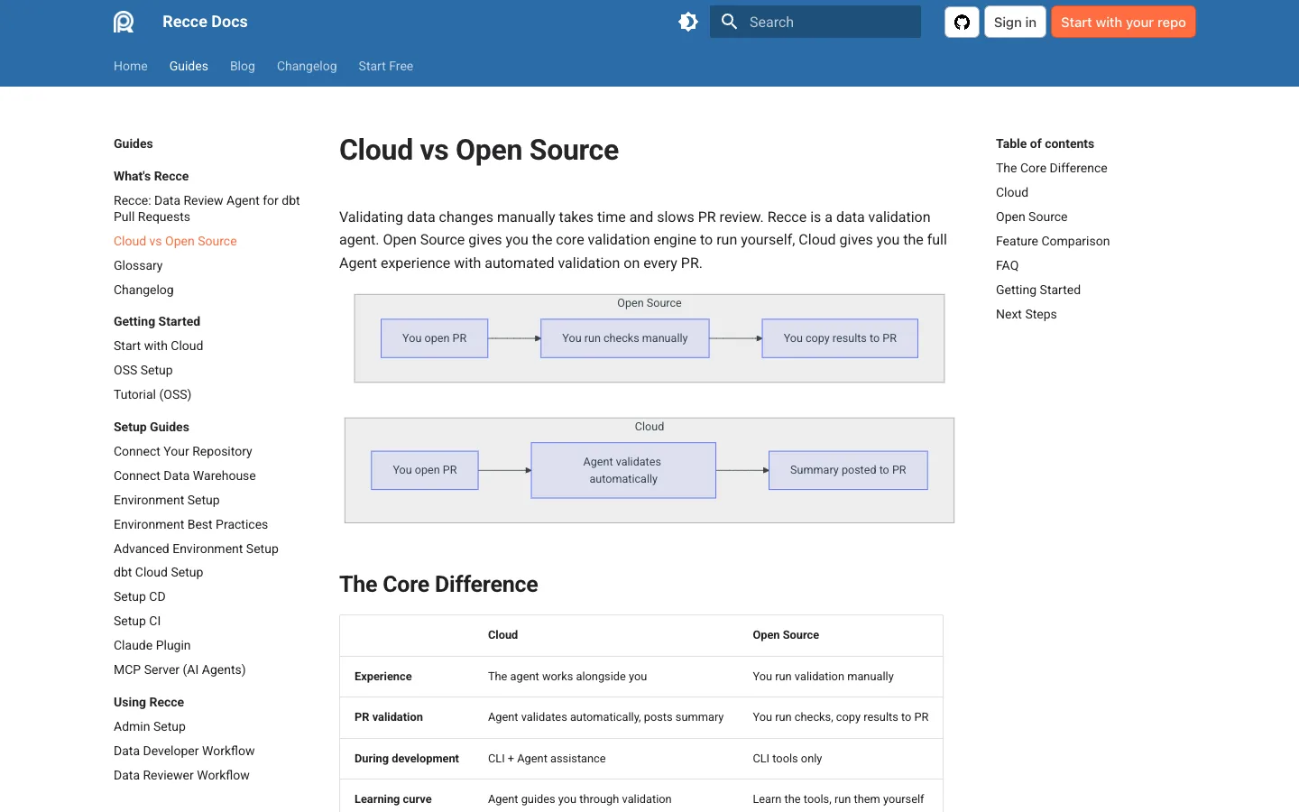Click the 'Cloud vs Open Source' page heading
The width and height of the screenshot is (1299, 812).
[479, 150]
